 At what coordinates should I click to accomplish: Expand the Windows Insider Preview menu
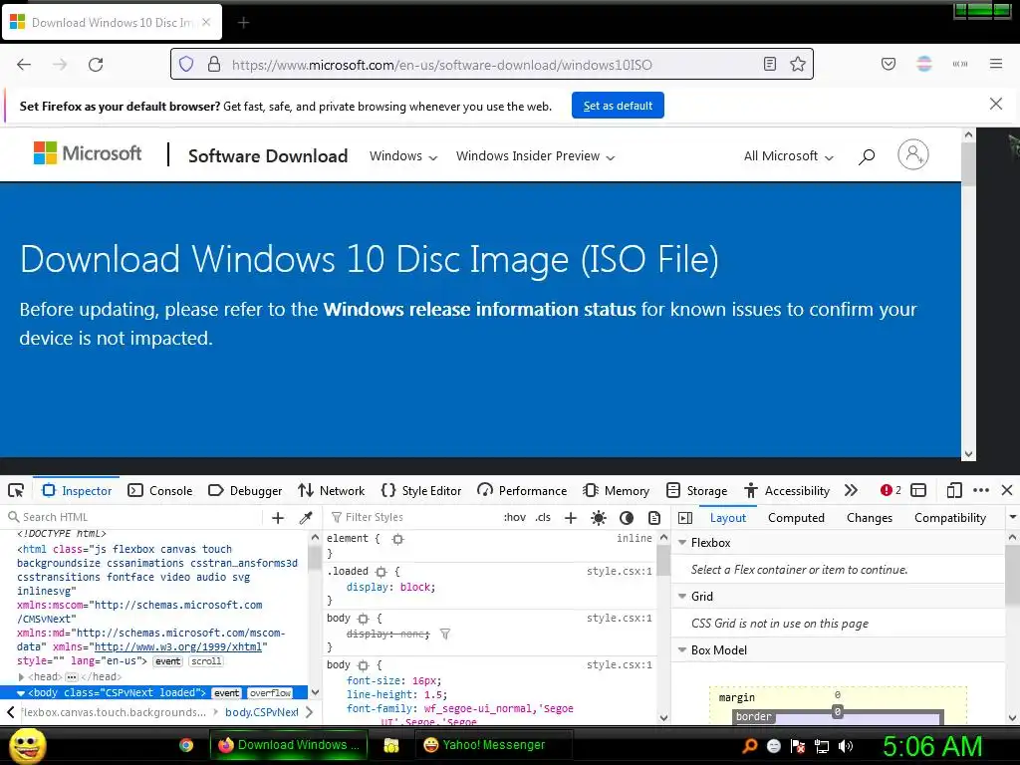pos(535,156)
